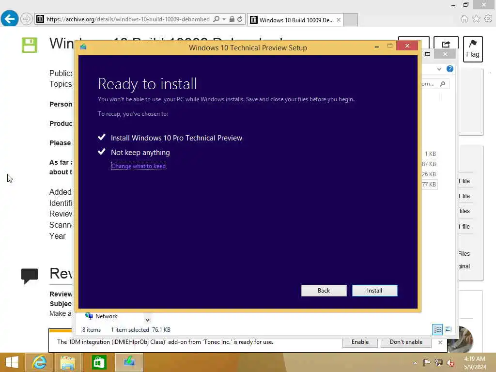The height and width of the screenshot is (372, 496).
Task: Click the browser forward arrow
Action: [27, 19]
